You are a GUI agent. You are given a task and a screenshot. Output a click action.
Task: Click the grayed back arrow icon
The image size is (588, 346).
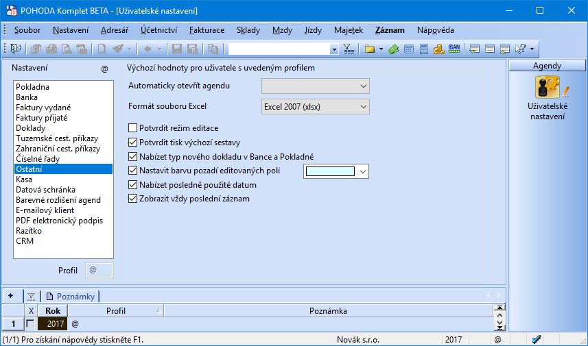[148, 49]
